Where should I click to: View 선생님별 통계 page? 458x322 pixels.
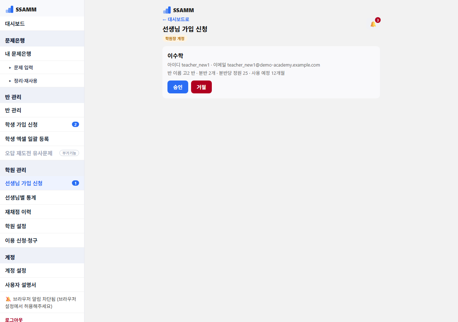(x=42, y=197)
